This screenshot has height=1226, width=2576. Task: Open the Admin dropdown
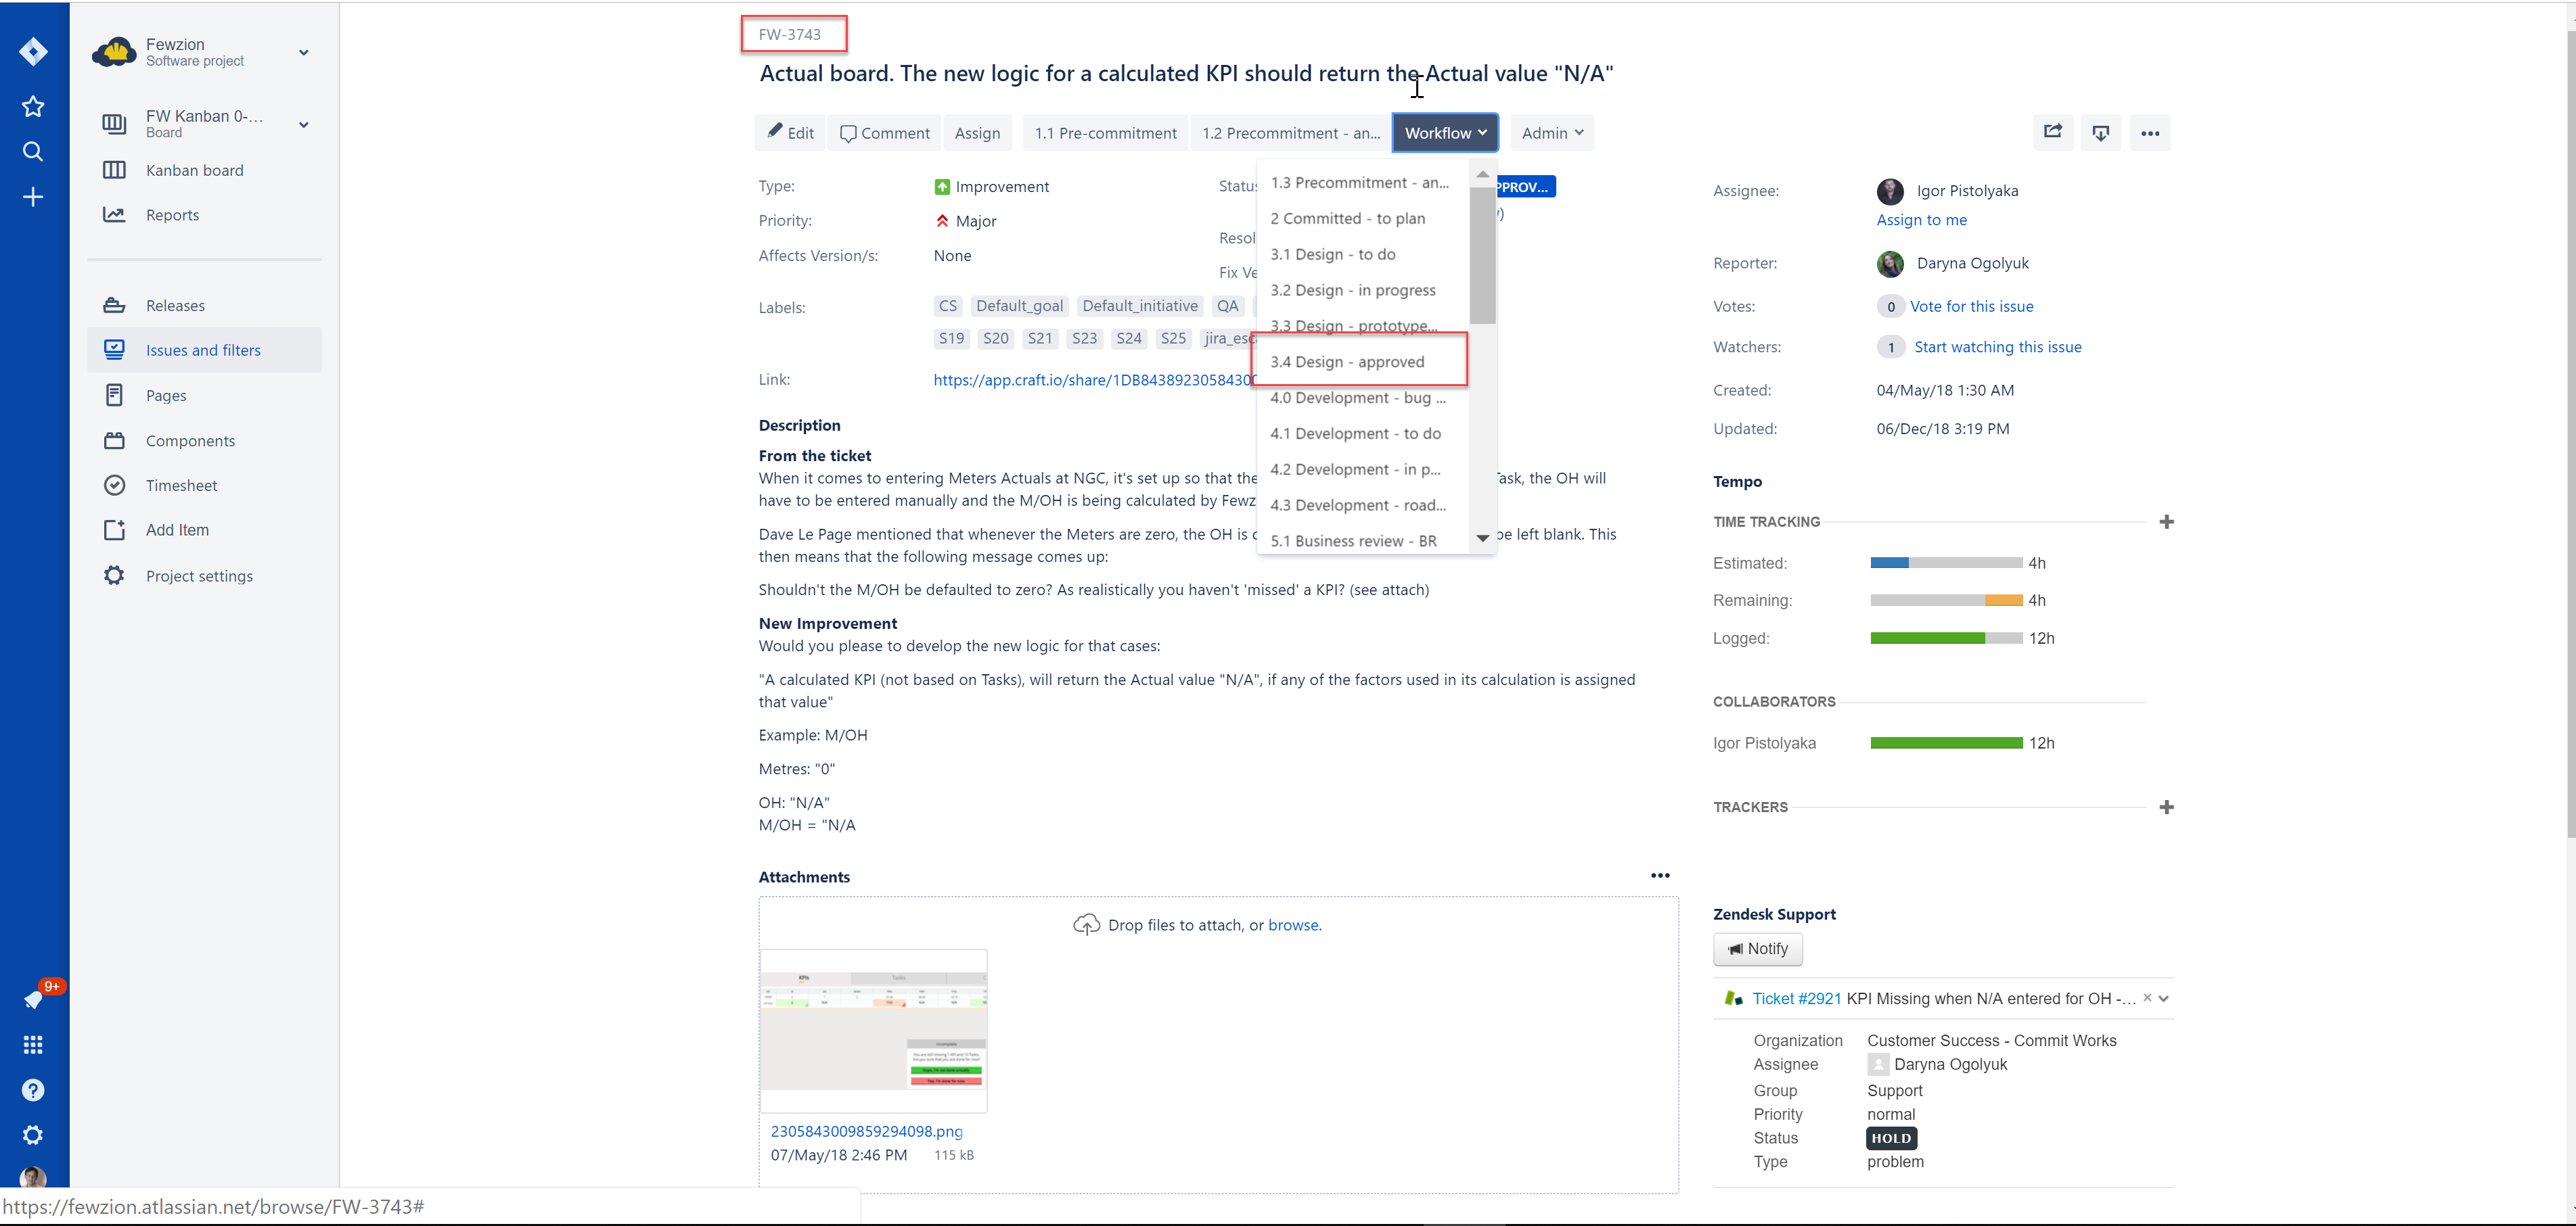coord(1551,132)
